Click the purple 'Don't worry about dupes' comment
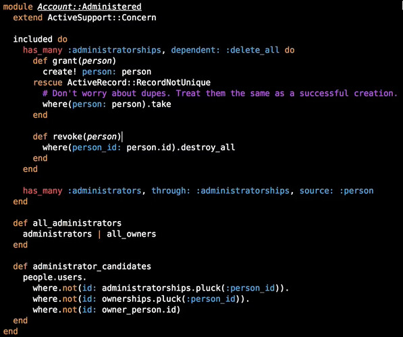403x337 pixels. pos(220,93)
